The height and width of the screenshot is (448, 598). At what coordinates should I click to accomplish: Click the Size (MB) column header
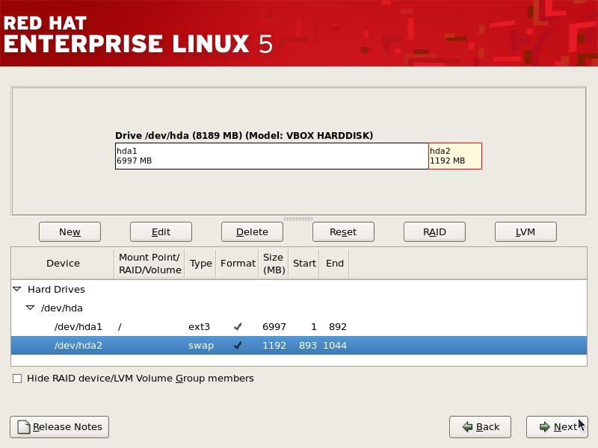[x=274, y=264]
